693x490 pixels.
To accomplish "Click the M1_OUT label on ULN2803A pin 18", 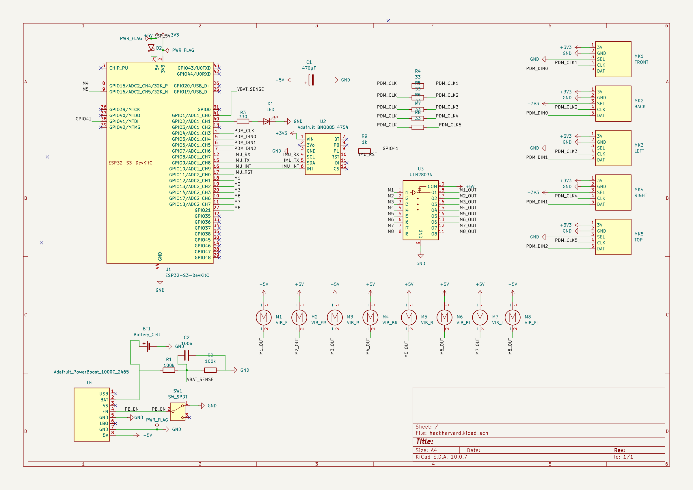I will (468, 190).
